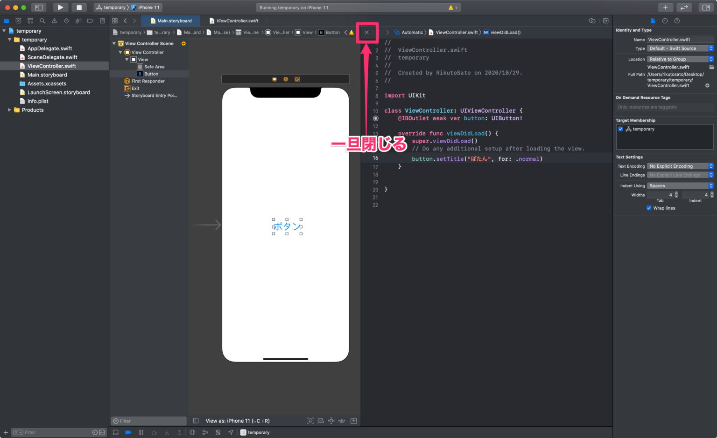
Task: Close the assistant editor with the X button
Action: click(x=367, y=32)
